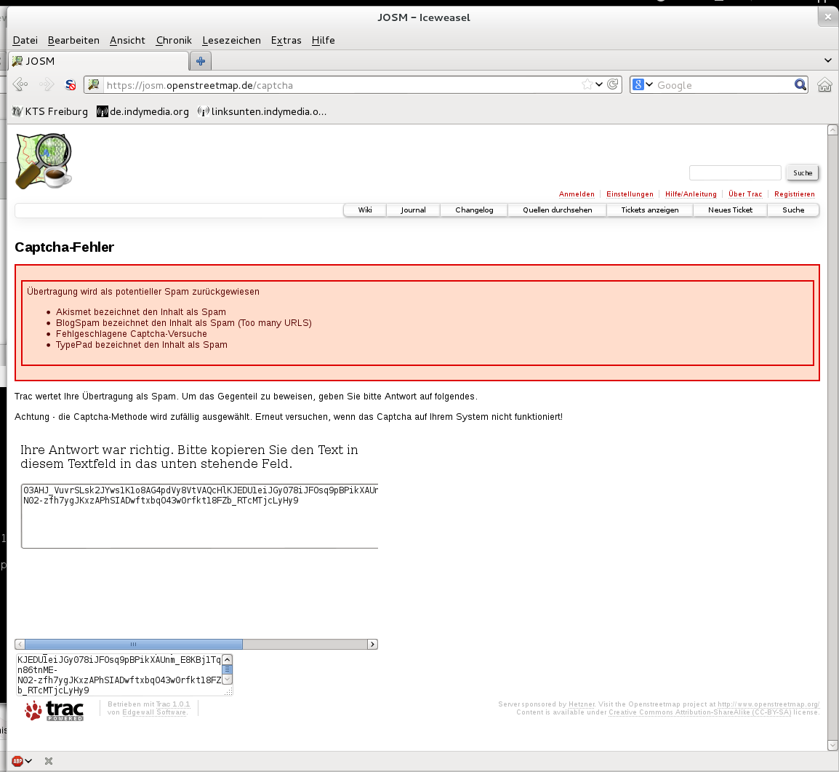Open the KTS Freiburg bookmark
839x772 pixels.
coord(49,111)
